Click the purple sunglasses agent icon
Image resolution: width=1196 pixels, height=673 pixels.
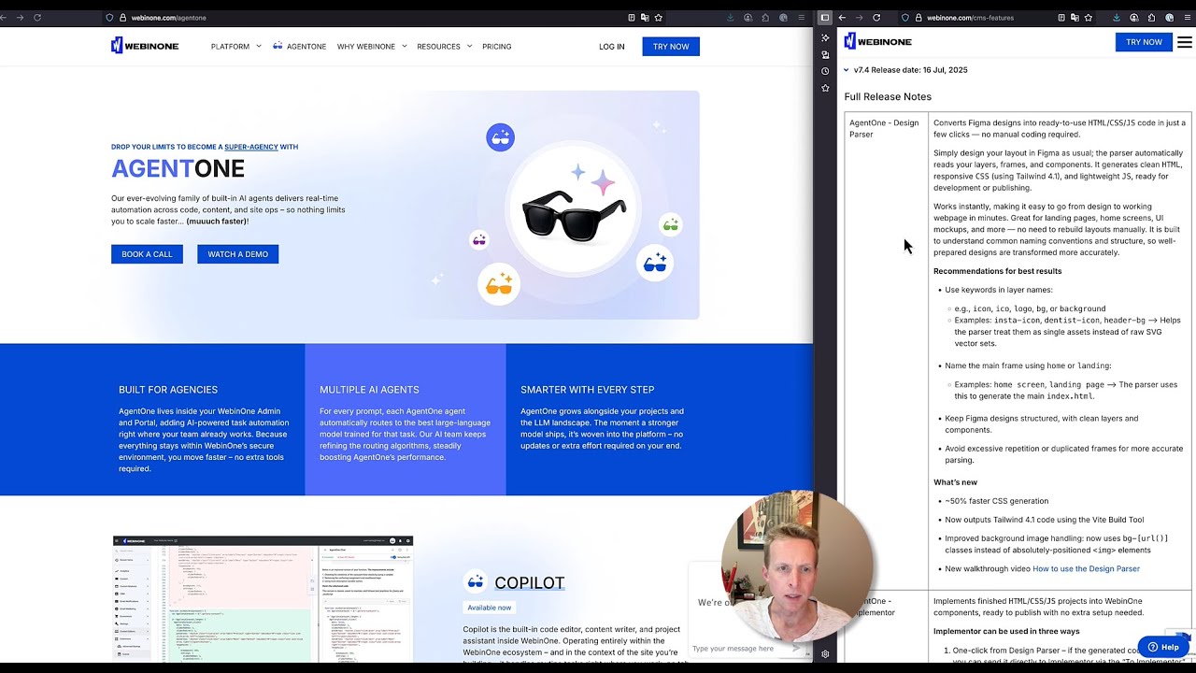479,240
